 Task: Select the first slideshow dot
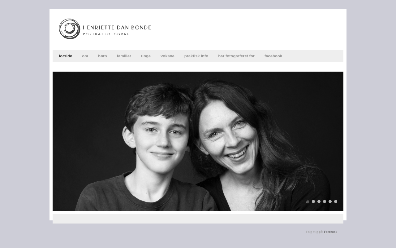coord(308,201)
